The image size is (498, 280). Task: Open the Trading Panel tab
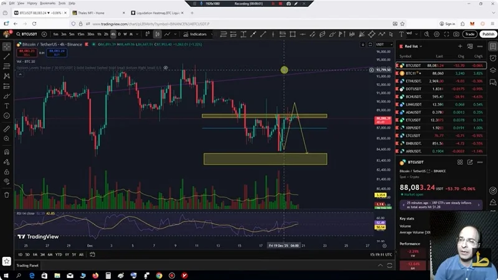(27, 265)
